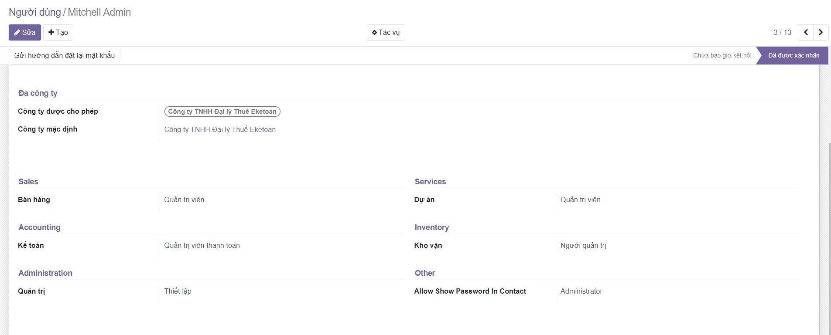Click the Bán hàng value Quản trị viên
This screenshot has width=831, height=335.
tap(184, 200)
